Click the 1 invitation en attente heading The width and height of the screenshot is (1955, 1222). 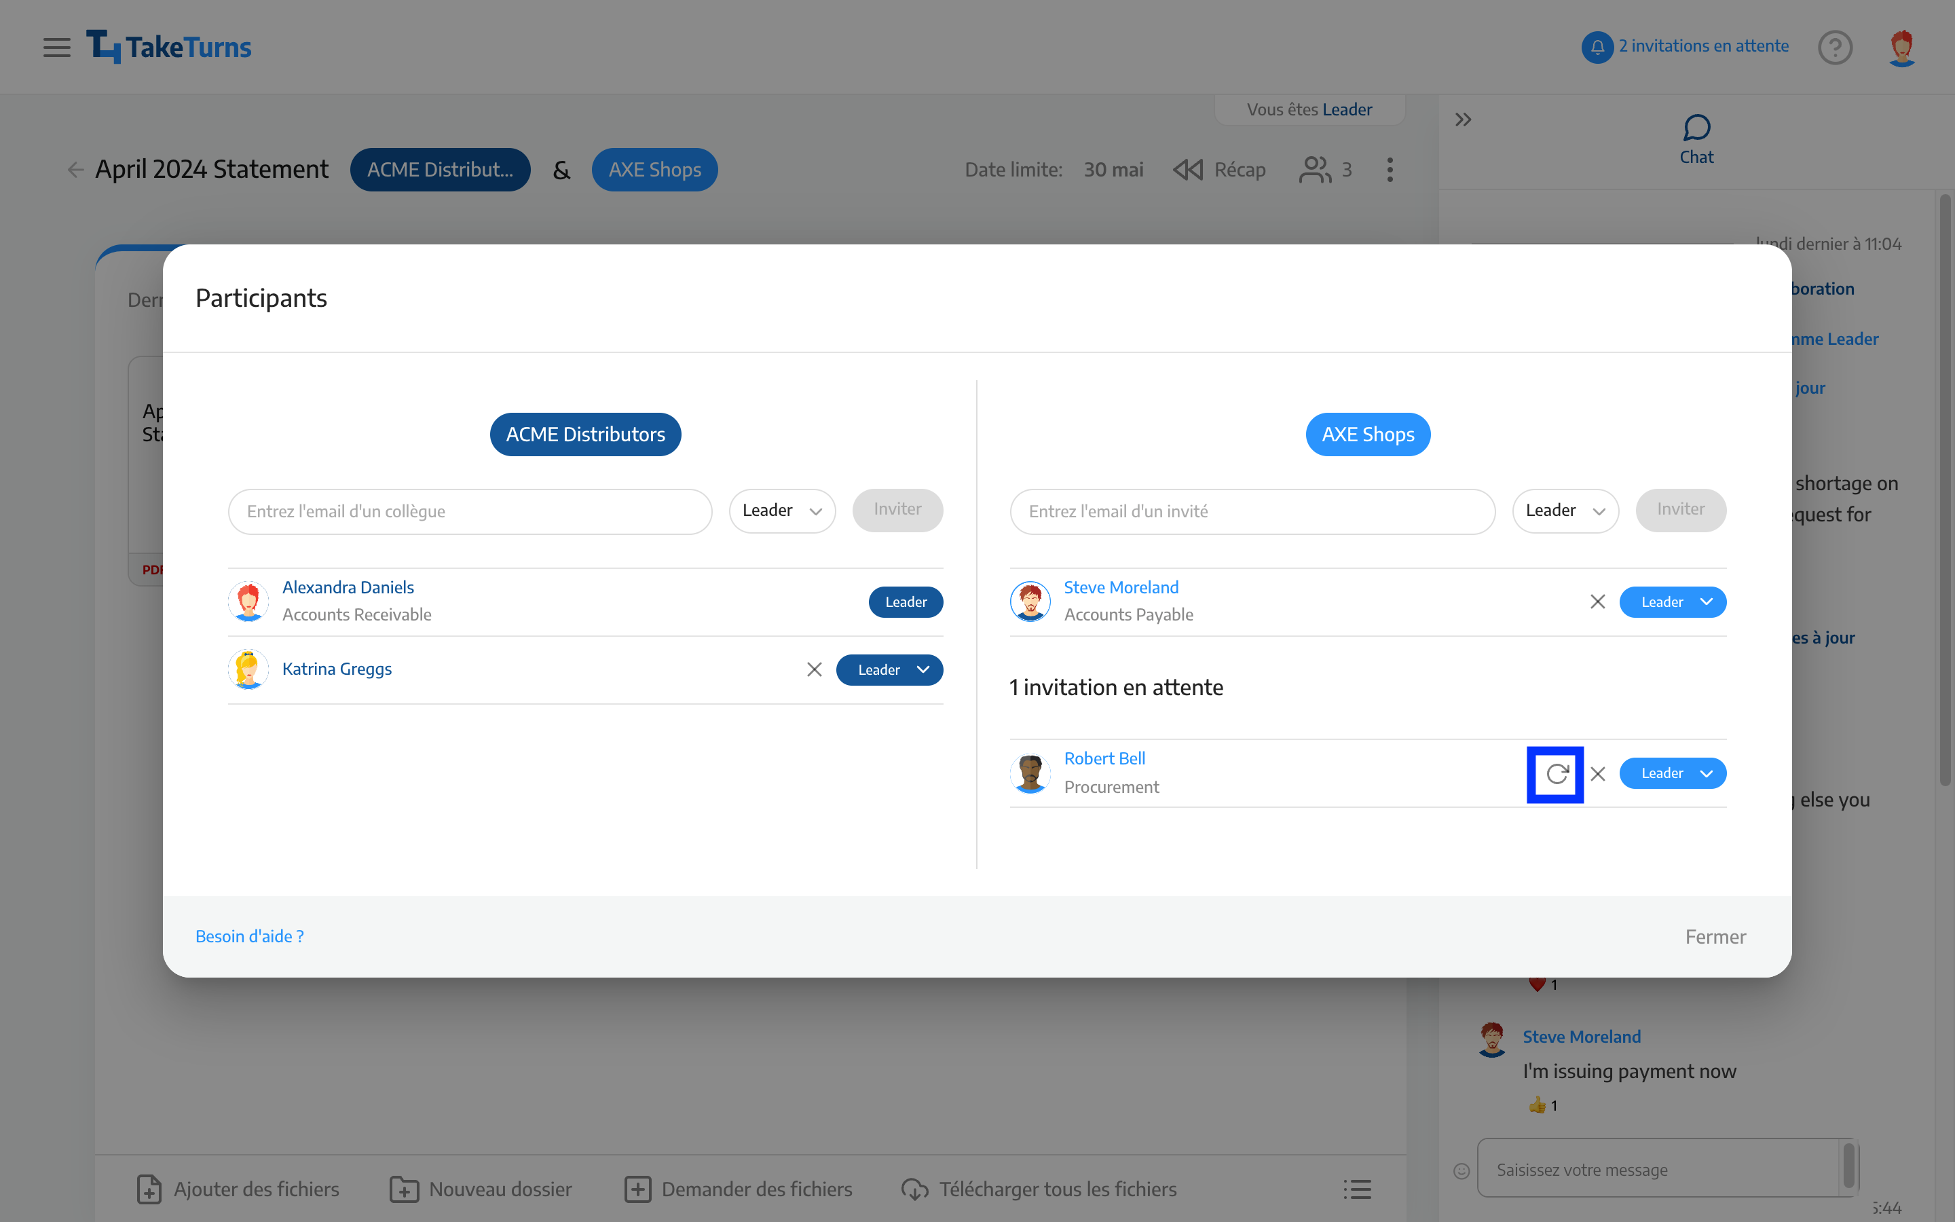coord(1116,688)
